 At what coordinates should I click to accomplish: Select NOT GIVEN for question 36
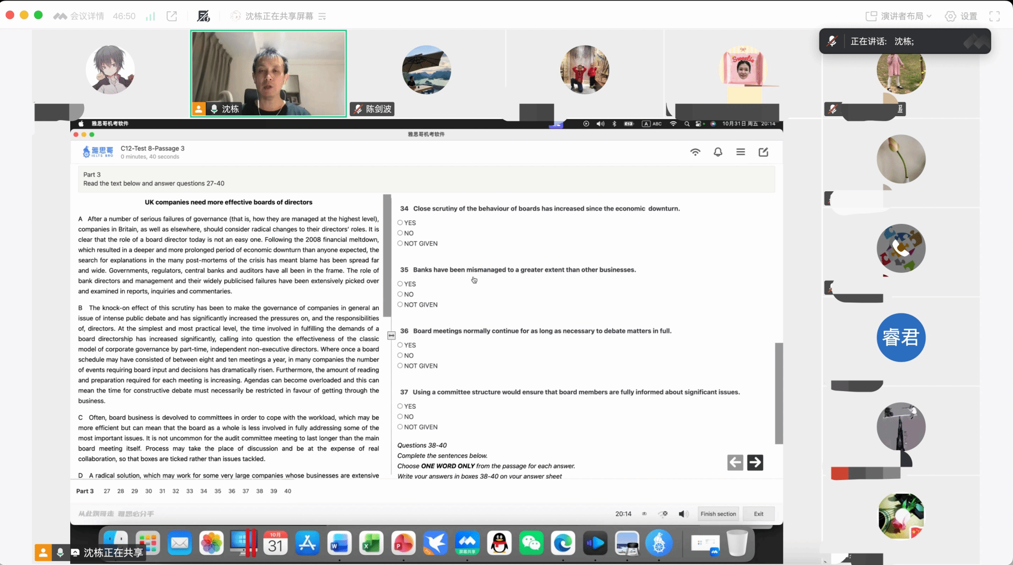(400, 366)
